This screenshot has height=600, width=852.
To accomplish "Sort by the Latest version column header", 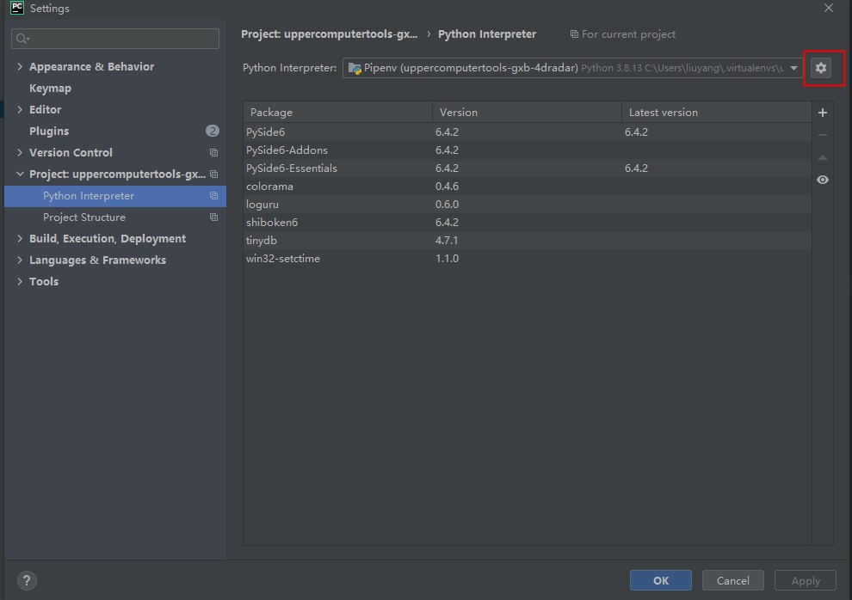I will pyautogui.click(x=717, y=113).
